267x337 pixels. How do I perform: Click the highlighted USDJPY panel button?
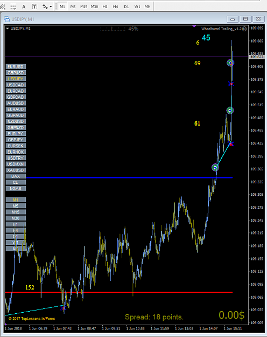(x=16, y=79)
